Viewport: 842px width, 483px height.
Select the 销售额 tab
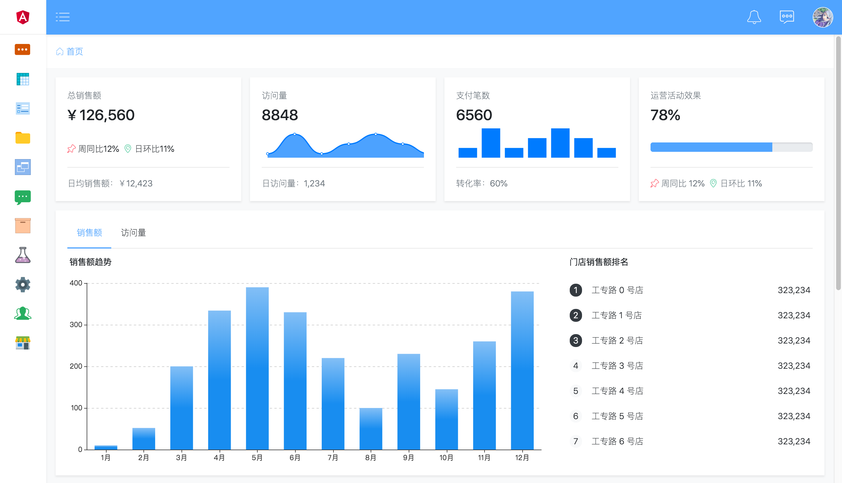click(89, 233)
